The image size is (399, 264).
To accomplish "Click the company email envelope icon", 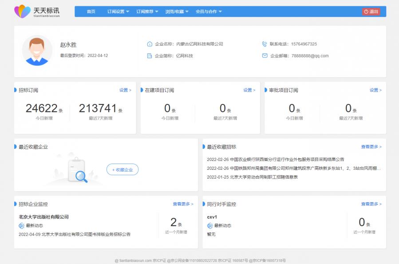I will coord(265,56).
